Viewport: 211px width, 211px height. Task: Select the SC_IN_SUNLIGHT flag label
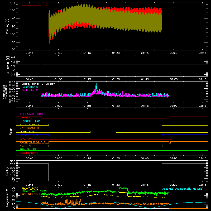[30, 124]
